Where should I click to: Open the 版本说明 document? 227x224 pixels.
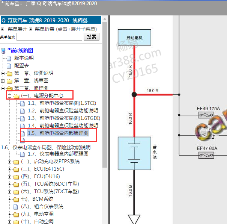tap(24, 58)
